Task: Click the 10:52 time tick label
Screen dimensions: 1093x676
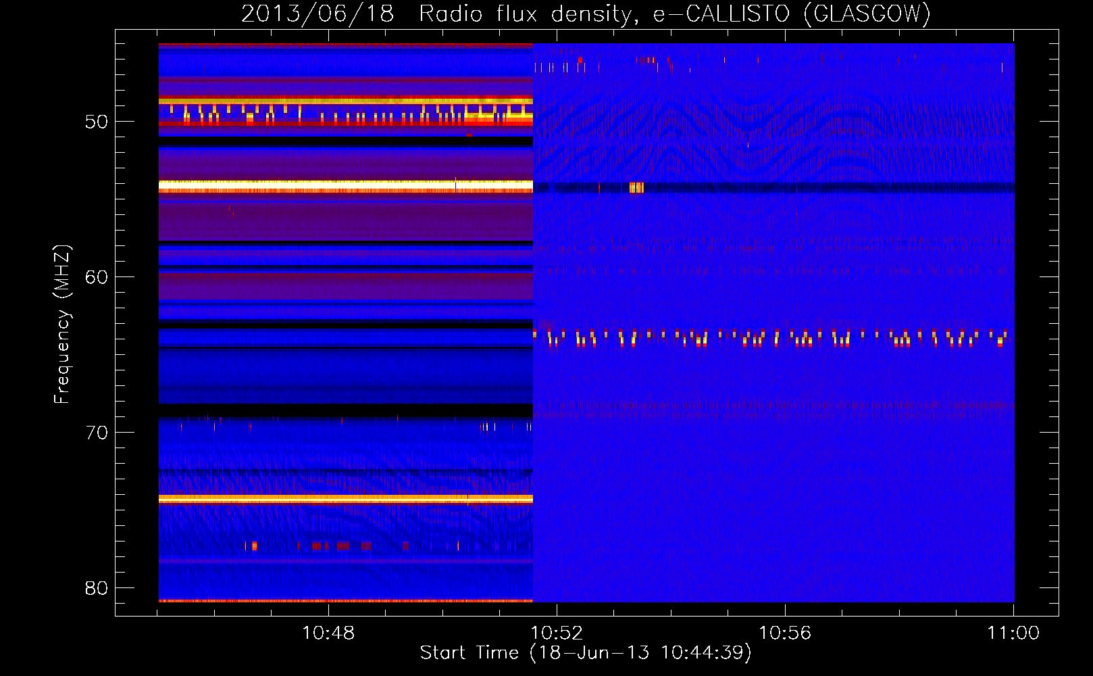Action: pos(557,633)
